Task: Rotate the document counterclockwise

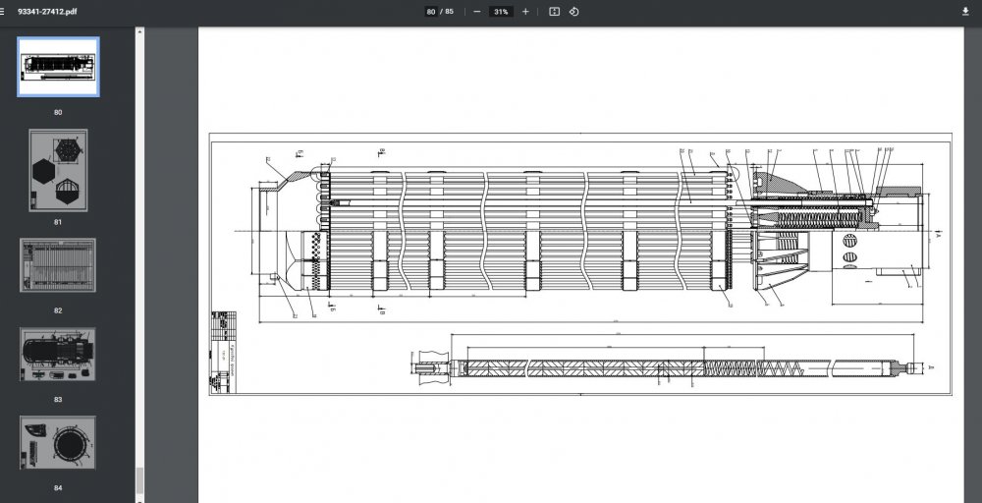Action: (x=573, y=12)
